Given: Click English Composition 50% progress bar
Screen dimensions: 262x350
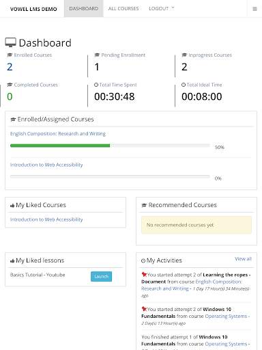Looking at the screenshot, I should (110, 146).
